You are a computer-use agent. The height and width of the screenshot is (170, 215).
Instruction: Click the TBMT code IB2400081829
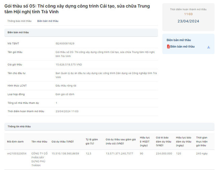(65, 44)
